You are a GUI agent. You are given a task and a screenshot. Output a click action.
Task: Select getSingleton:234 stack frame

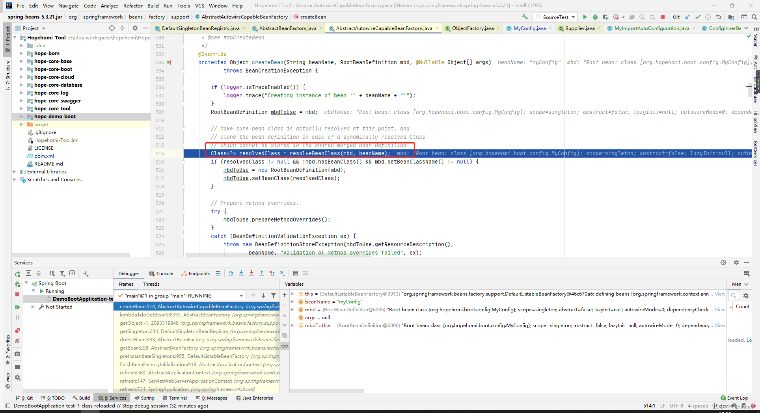(196, 331)
